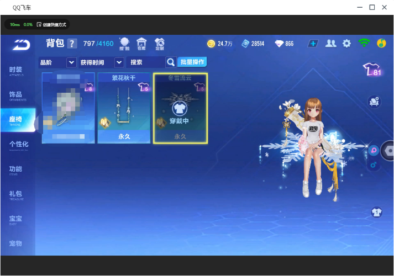The width and height of the screenshot is (394, 276).
Task: Open the 定制 customization icon
Action: pyautogui.click(x=160, y=44)
